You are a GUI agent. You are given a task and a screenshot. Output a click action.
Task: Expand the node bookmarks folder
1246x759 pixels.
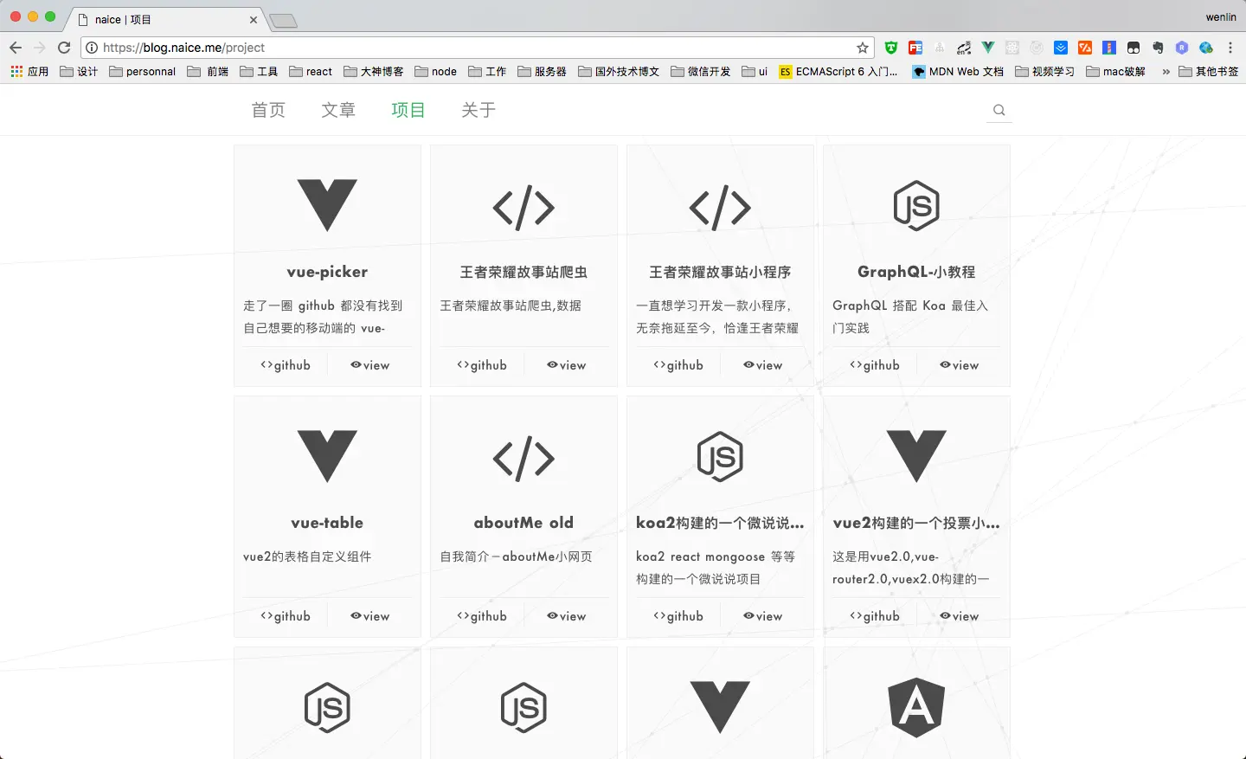point(436,72)
